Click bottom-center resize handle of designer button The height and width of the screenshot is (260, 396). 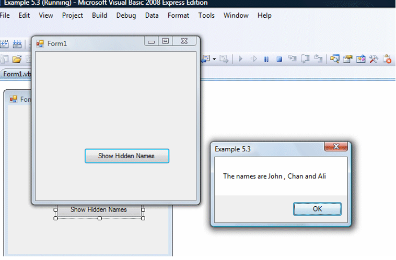click(99, 218)
